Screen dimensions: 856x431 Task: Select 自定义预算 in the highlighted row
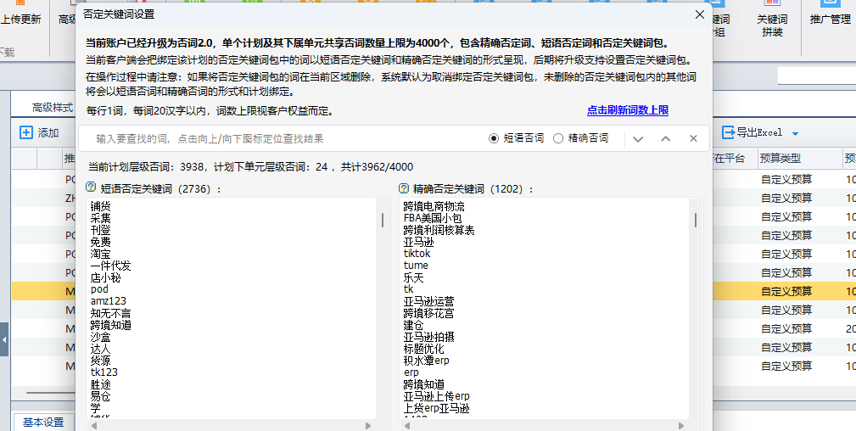[786, 291]
